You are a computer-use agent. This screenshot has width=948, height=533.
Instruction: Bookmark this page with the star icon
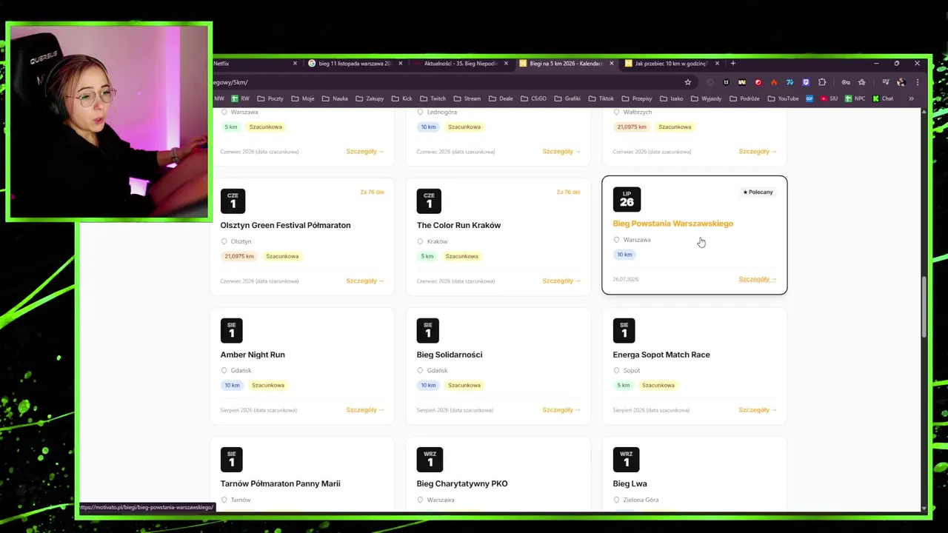point(688,82)
